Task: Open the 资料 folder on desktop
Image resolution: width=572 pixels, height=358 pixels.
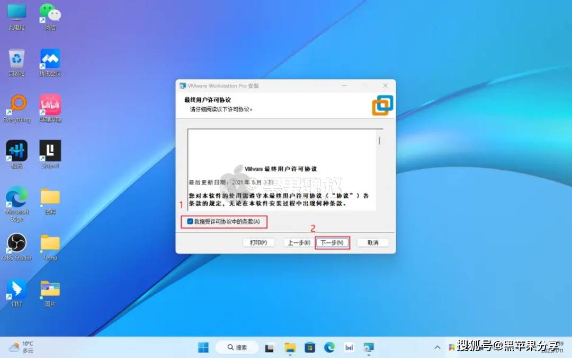Action: [50, 201]
